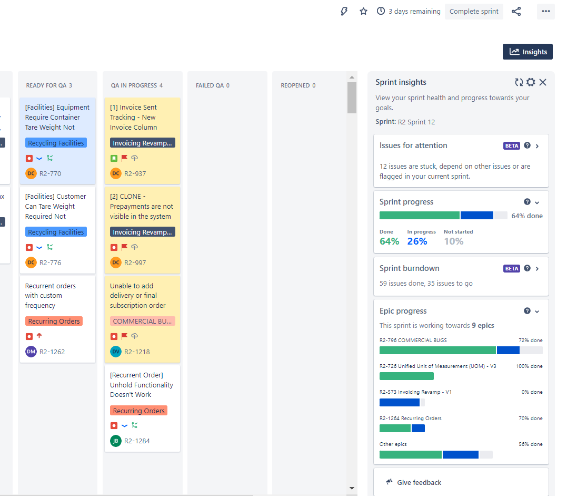Click the Complete sprint button
This screenshot has width=567, height=496.
pos(473,11)
